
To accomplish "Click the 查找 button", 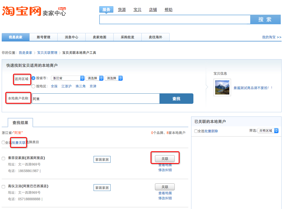I will click(176, 99).
